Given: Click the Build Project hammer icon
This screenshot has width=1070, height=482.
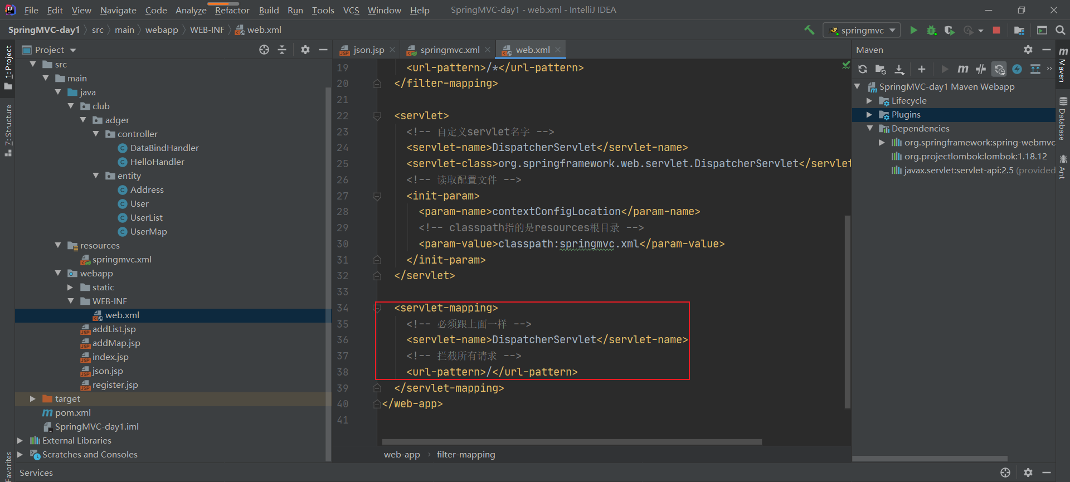Looking at the screenshot, I should point(809,30).
